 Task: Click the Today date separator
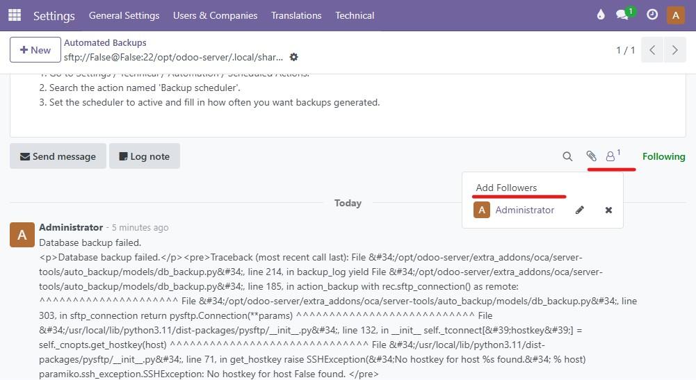click(348, 203)
